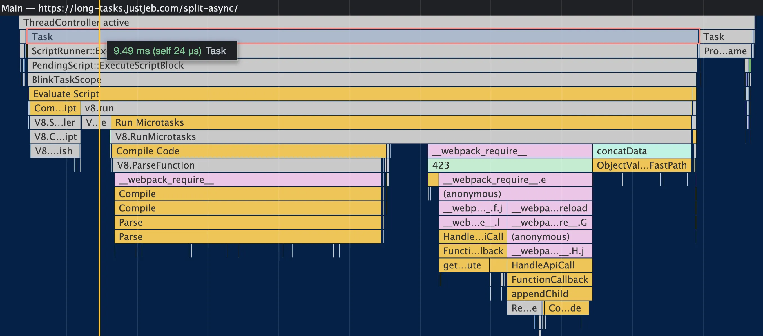Select the ObjectVal…FastPath bar
Image resolution: width=763 pixels, height=336 pixels.
point(642,165)
